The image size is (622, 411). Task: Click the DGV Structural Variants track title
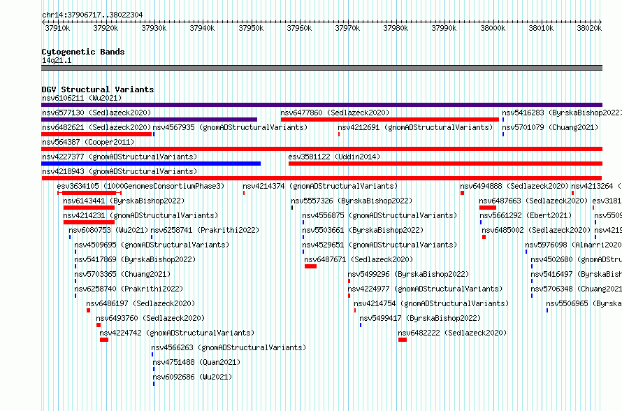point(98,89)
